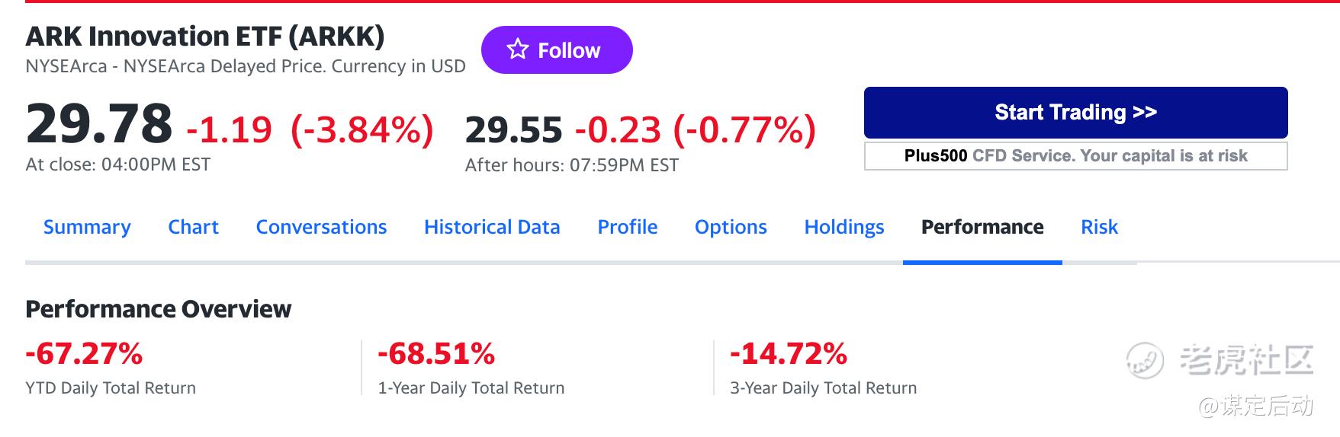View the Profile tab
The image size is (1340, 437).
click(x=627, y=227)
